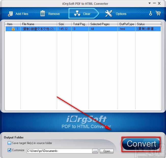This screenshot has width=166, height=158.
Task: Sort by the Item column header
Action: click(12, 24)
